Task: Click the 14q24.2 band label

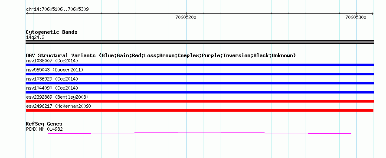Action: pos(35,38)
